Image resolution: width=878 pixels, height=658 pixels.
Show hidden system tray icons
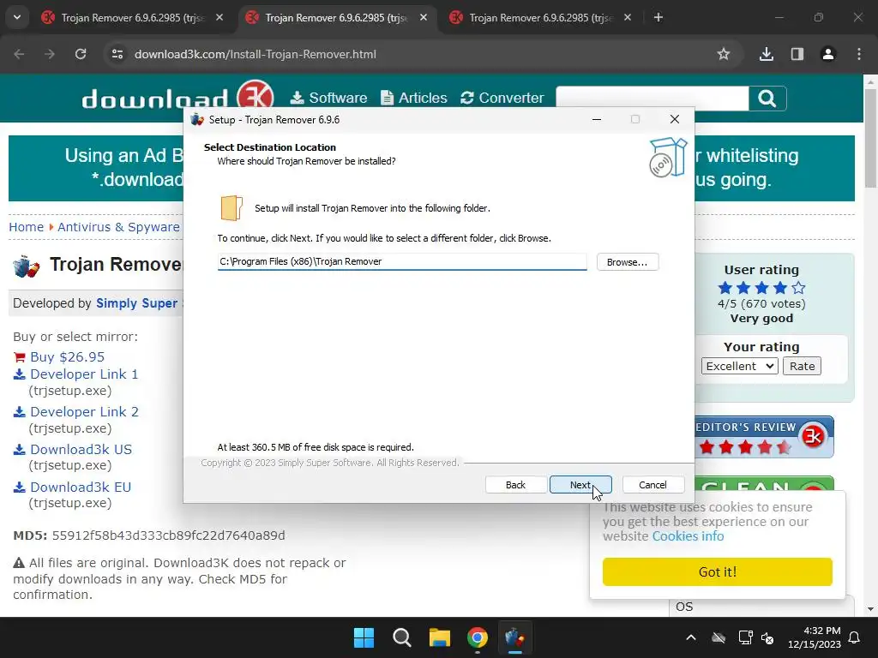tap(691, 637)
